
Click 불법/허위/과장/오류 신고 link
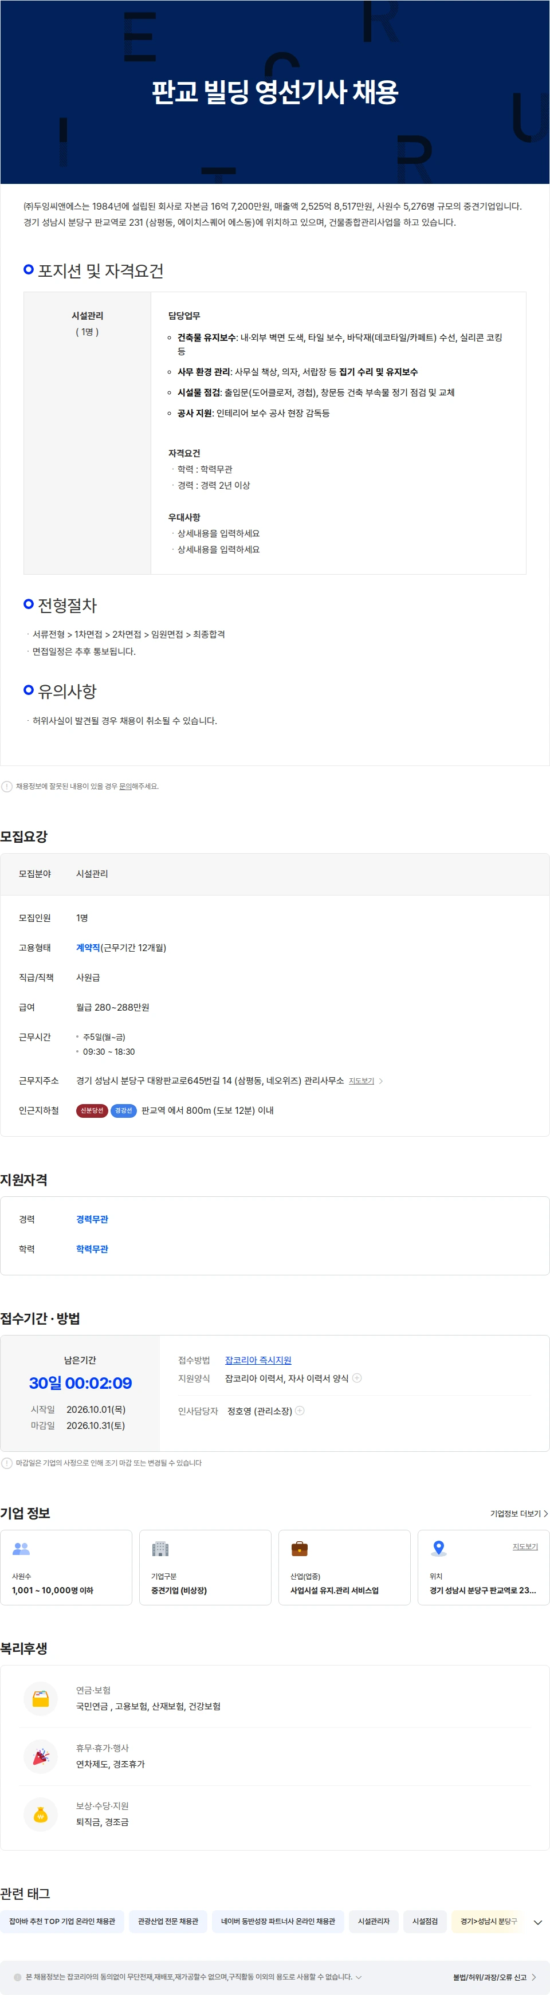[490, 1977]
